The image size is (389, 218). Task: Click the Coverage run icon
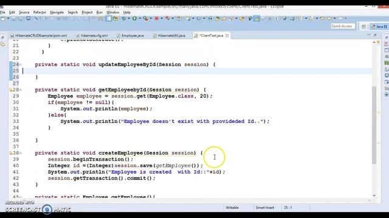[x=146, y=19]
